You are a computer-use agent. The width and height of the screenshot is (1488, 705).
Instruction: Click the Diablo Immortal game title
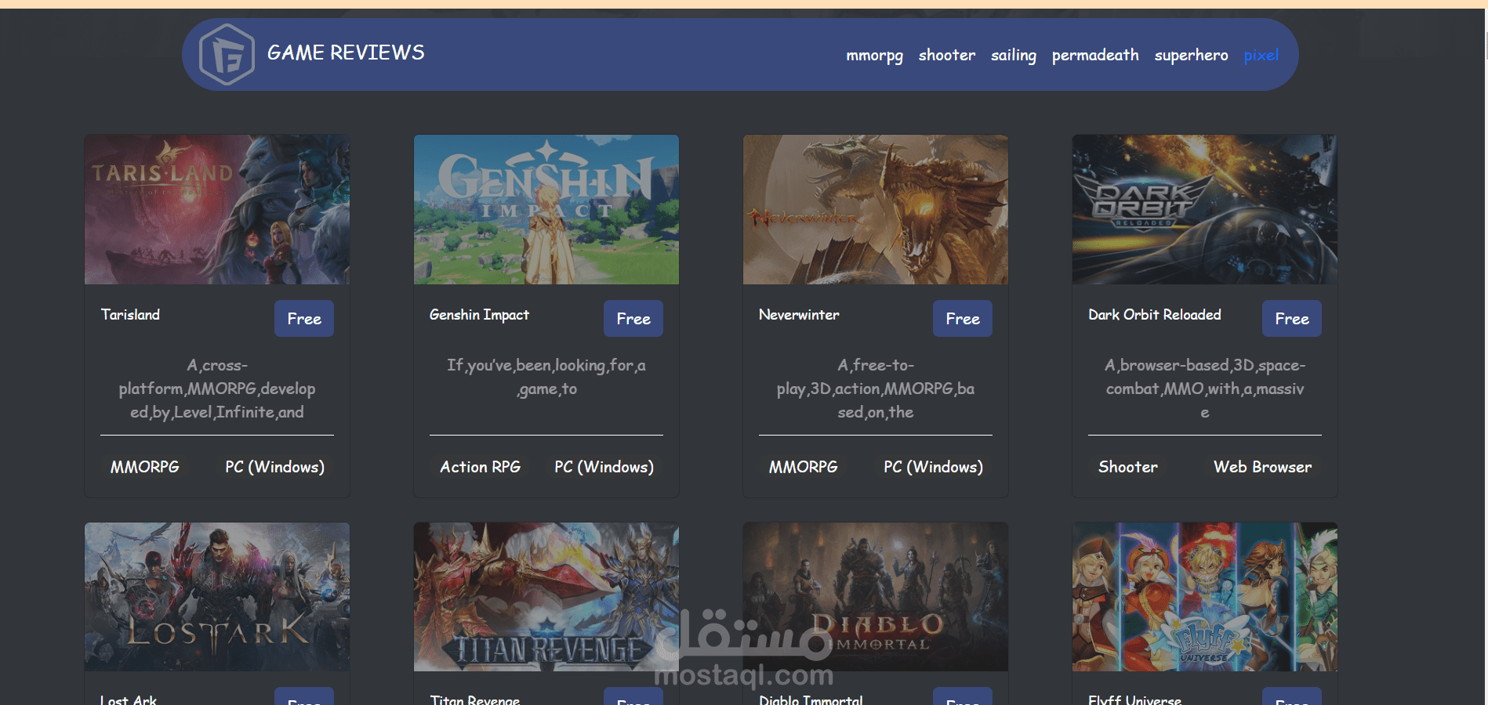coord(811,700)
